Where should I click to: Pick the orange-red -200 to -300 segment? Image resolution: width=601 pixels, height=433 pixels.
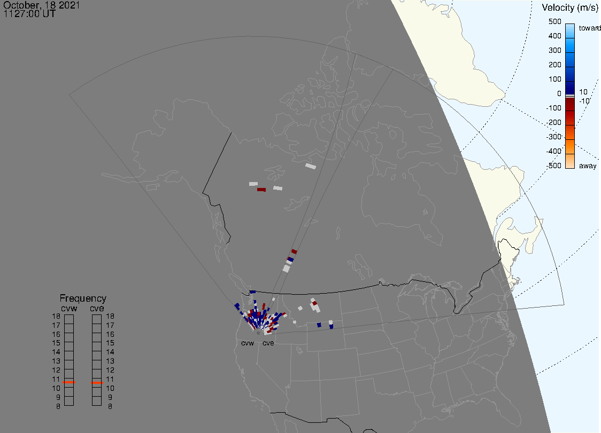point(570,132)
